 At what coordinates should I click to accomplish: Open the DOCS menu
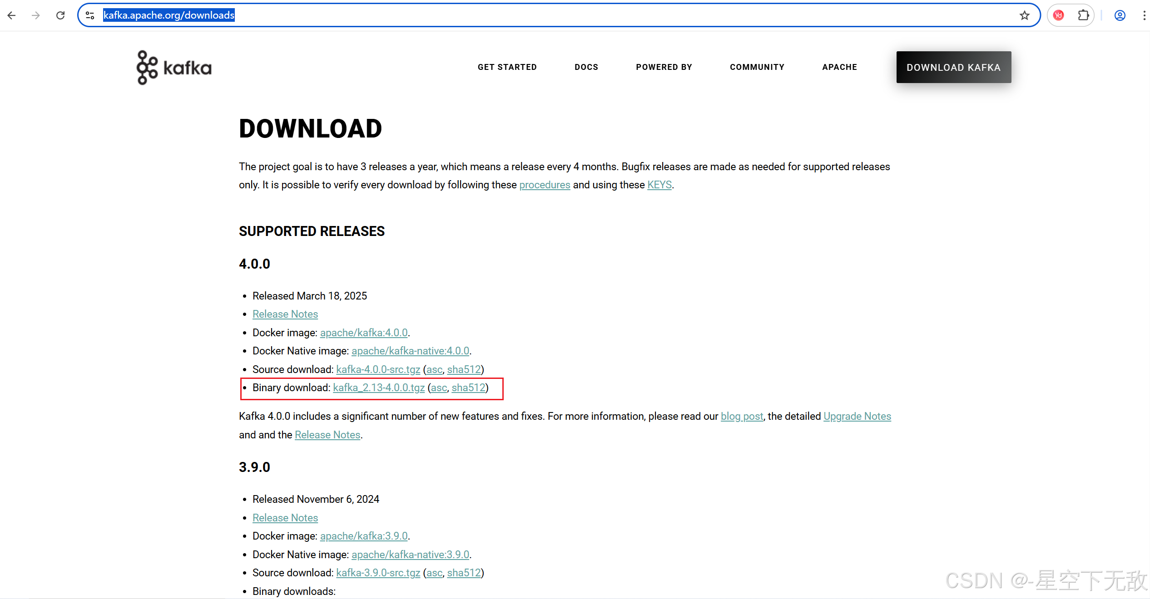pos(586,67)
